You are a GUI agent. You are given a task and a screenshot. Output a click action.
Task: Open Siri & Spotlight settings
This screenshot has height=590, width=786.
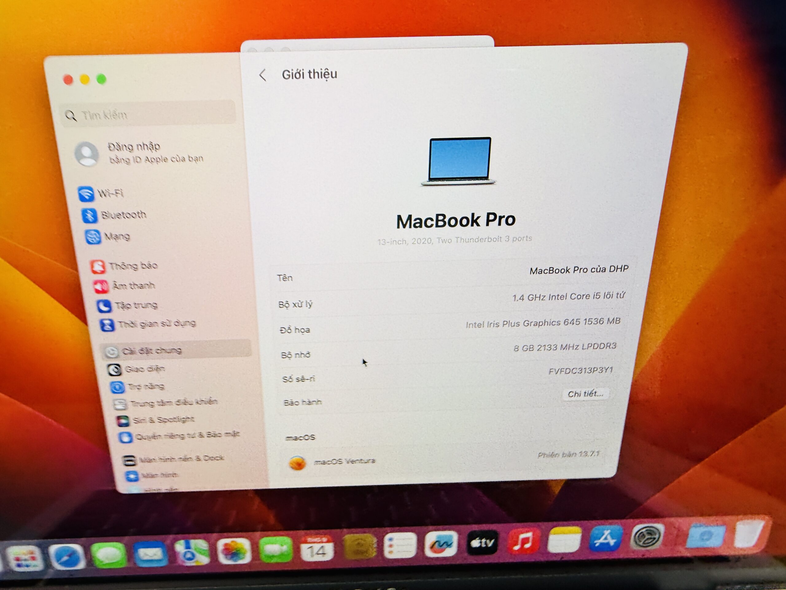click(155, 420)
